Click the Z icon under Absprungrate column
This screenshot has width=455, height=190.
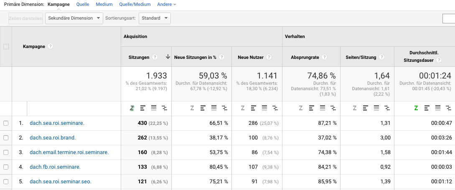tap(300, 108)
